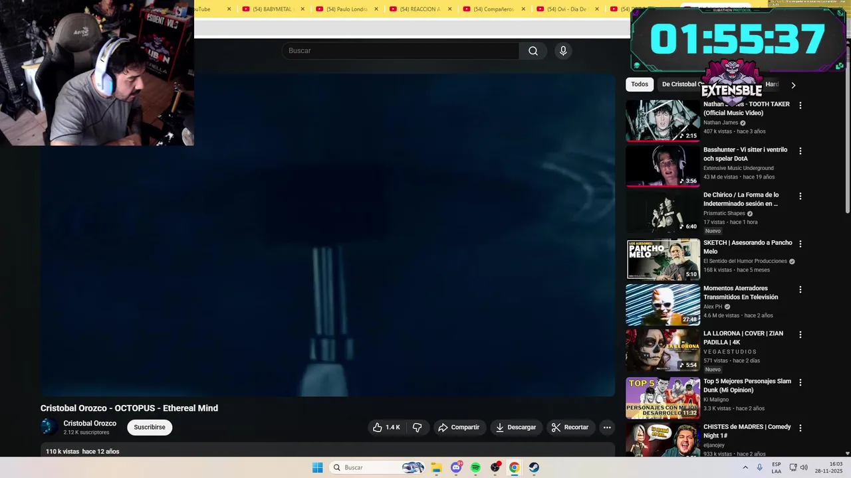Open De Chirico video thumbnail
Viewport: 851px width, 478px height.
tap(663, 212)
